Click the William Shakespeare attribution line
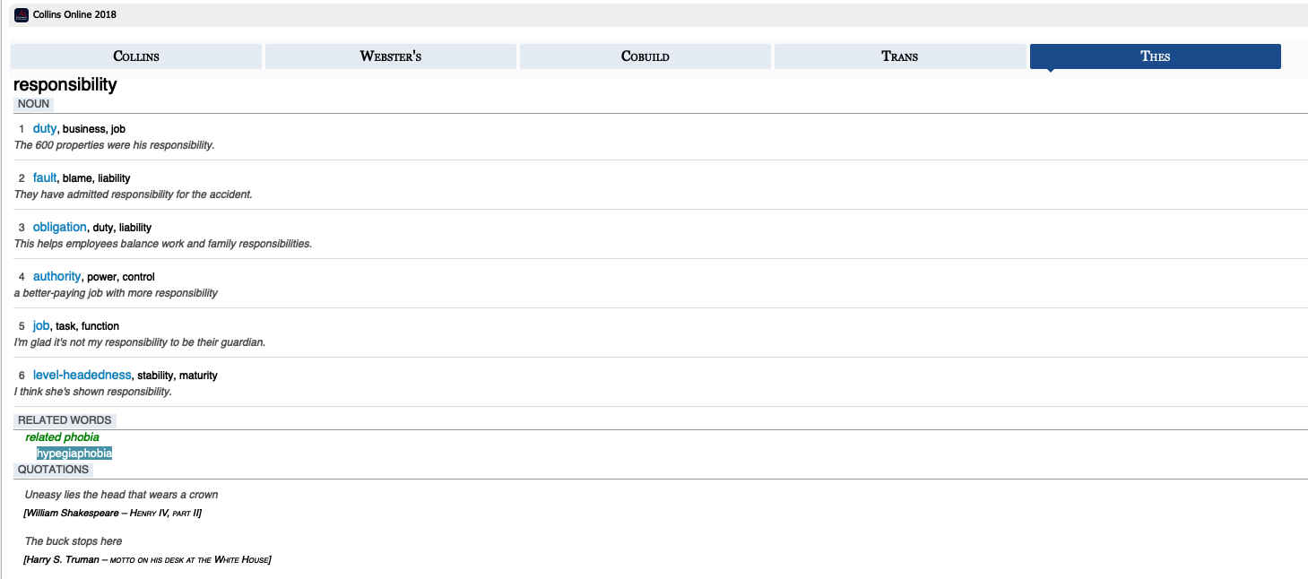The height and width of the screenshot is (579, 1308). (x=112, y=513)
